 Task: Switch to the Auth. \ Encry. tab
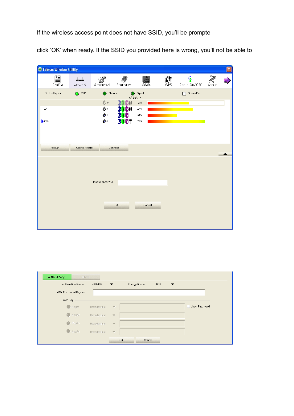(x=57, y=277)
